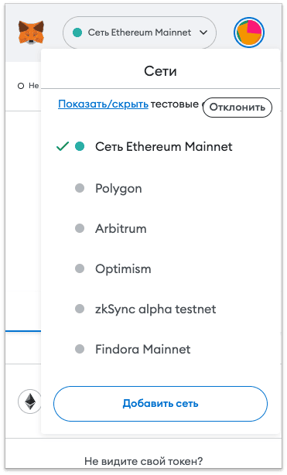Click gray dot beside Findora Mainnet
Screen dimensions: 287x475
[x=80, y=349]
